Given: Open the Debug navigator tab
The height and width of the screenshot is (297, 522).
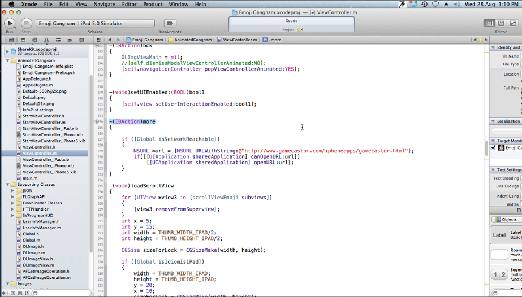Looking at the screenshot, I should click(x=58, y=40).
